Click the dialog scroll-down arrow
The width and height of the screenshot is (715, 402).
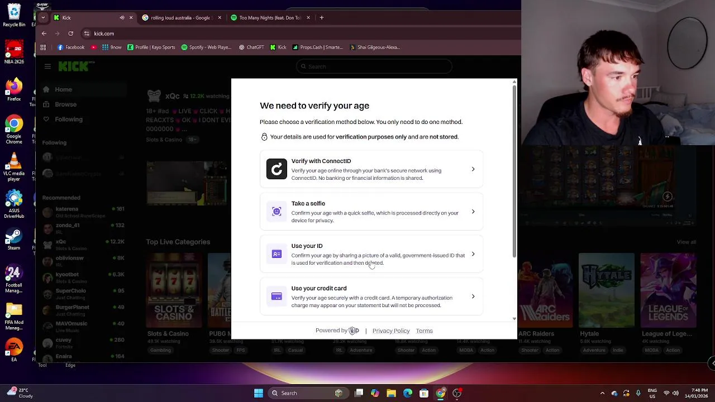pyautogui.click(x=514, y=319)
